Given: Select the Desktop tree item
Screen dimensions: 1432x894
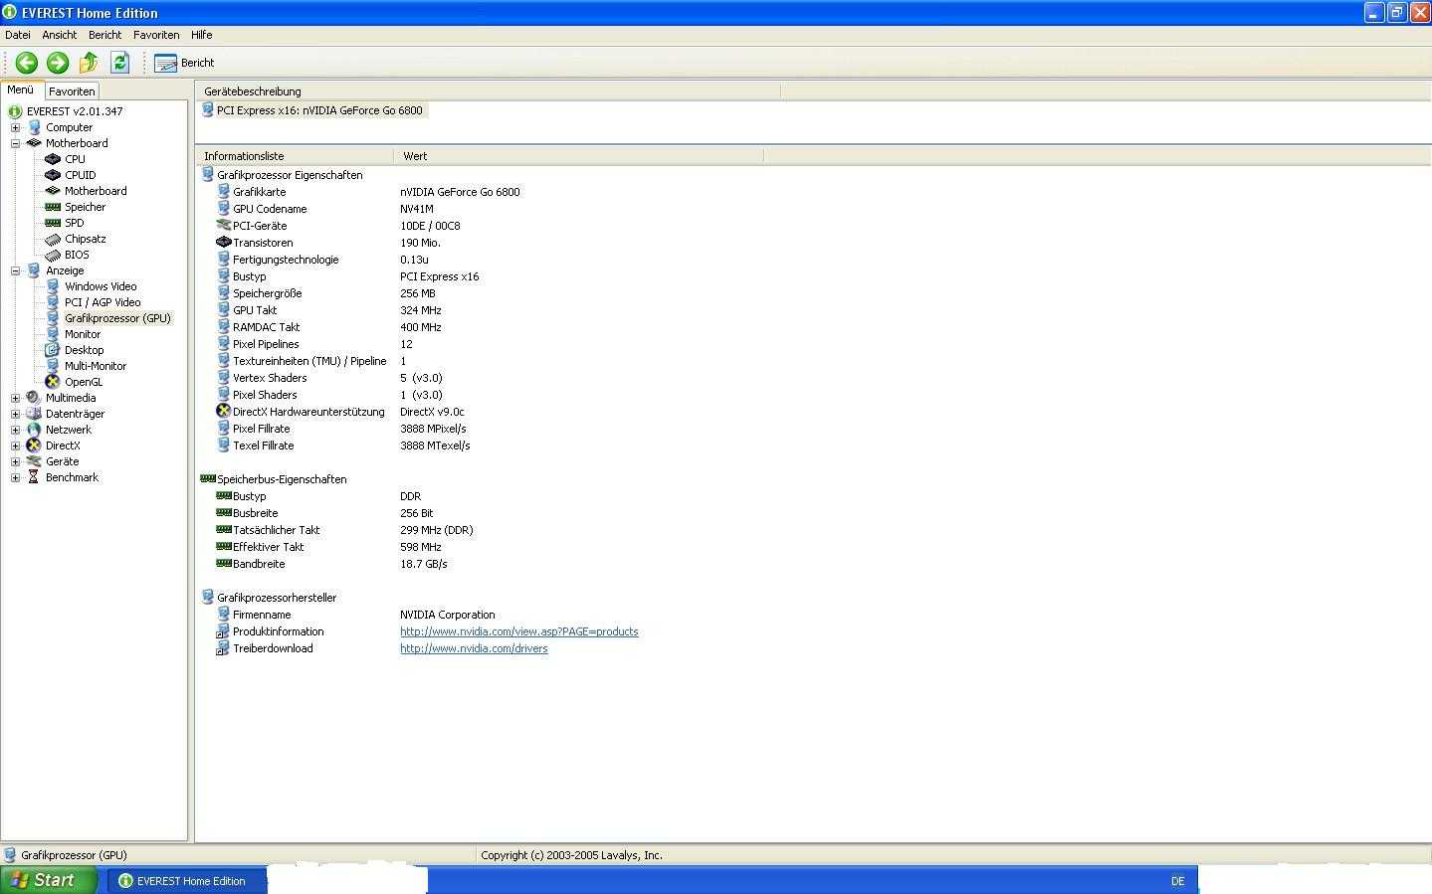Looking at the screenshot, I should pyautogui.click(x=84, y=350).
